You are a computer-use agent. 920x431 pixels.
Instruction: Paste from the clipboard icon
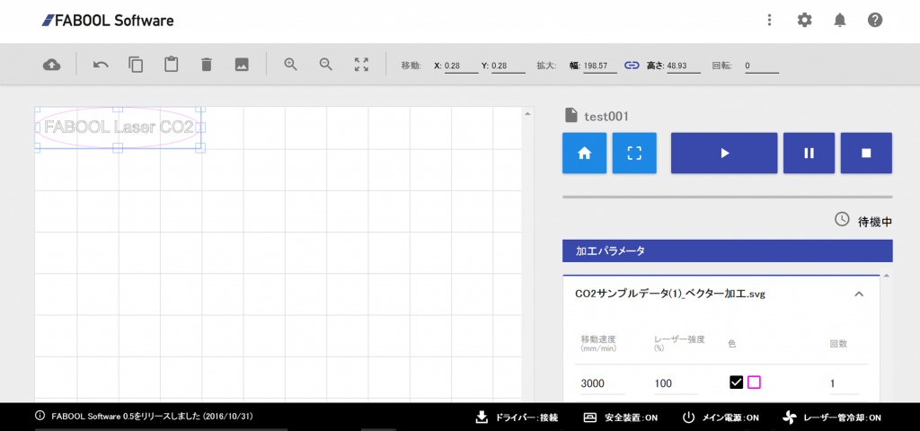(x=171, y=65)
